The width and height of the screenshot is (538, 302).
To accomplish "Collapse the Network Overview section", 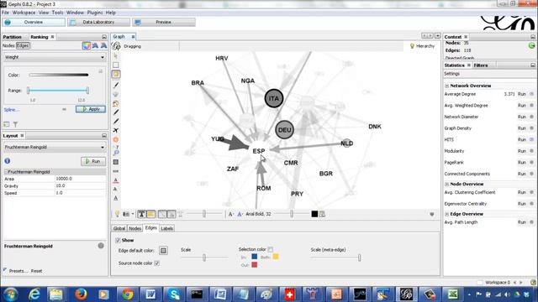I will click(x=446, y=86).
